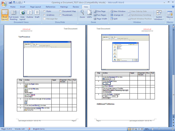The image size is (175, 131).
Task: Click Page 3 of 4 status indicator
Action: coord(7,129)
